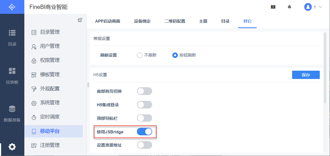Viewport: 330px width, 156px height.
Task: Click the notification bell icon
Action: pos(290,7)
